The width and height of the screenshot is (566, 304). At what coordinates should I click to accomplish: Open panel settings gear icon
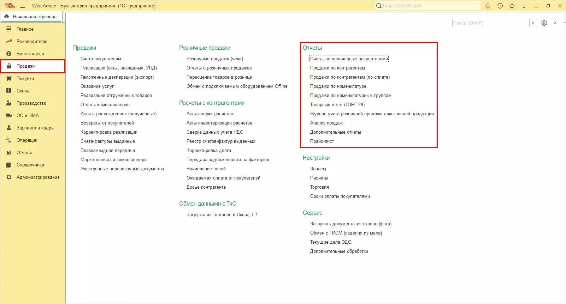coord(544,23)
